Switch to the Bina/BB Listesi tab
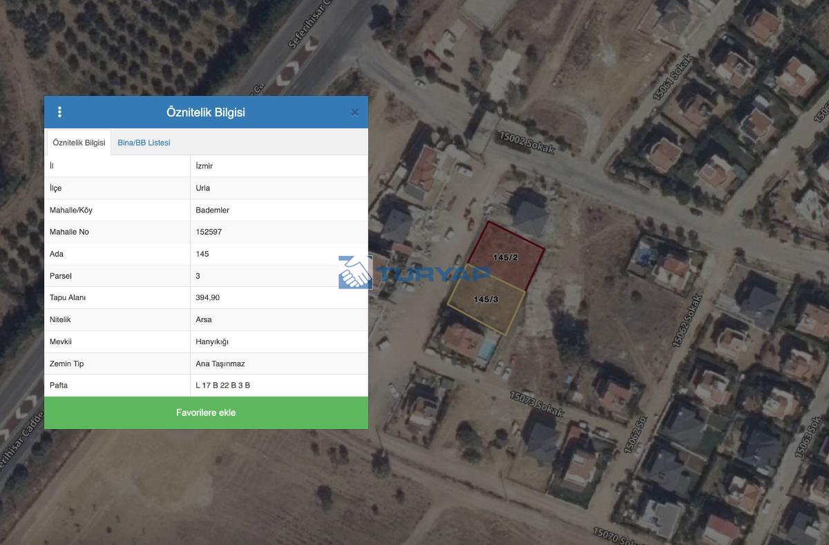 click(x=144, y=143)
